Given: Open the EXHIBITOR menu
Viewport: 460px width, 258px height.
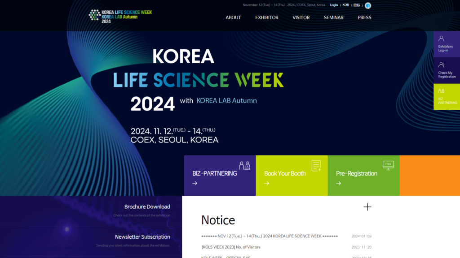Looking at the screenshot, I should point(267,17).
